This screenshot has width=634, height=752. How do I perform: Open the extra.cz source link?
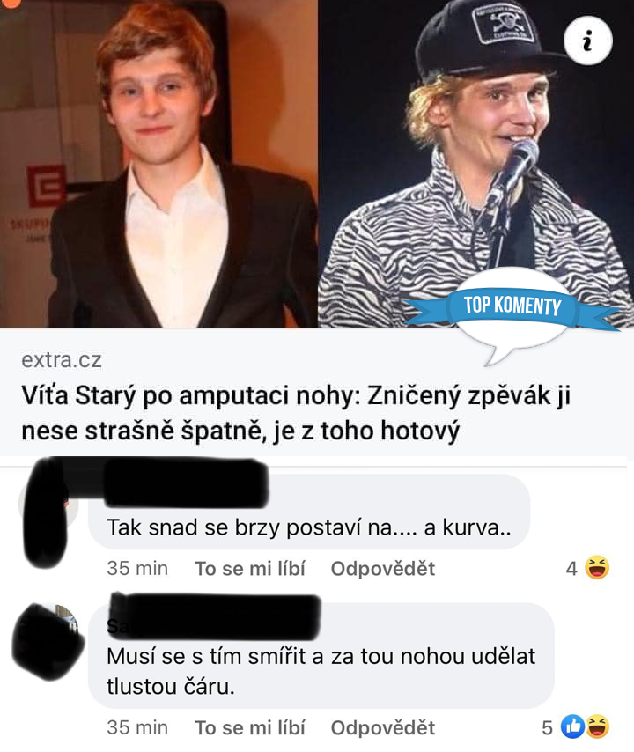point(62,359)
